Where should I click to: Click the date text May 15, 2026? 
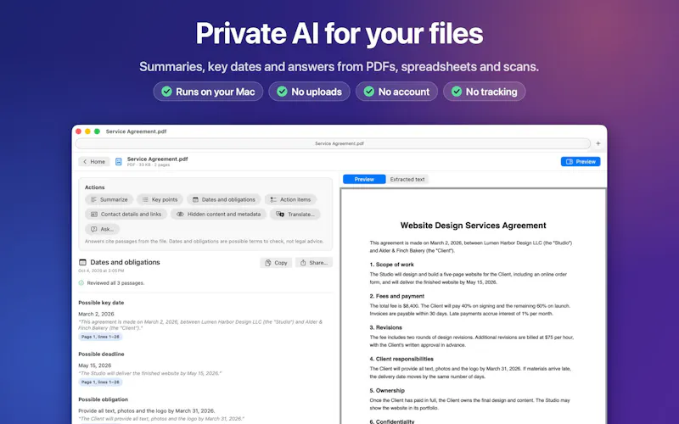95,365
